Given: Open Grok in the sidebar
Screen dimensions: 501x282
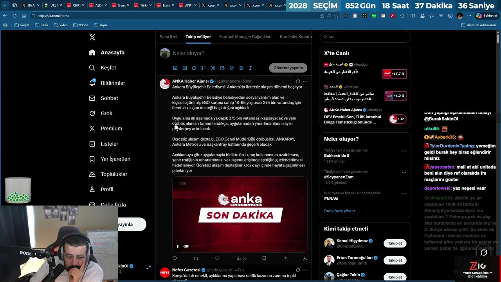Looking at the screenshot, I should click(101, 113).
